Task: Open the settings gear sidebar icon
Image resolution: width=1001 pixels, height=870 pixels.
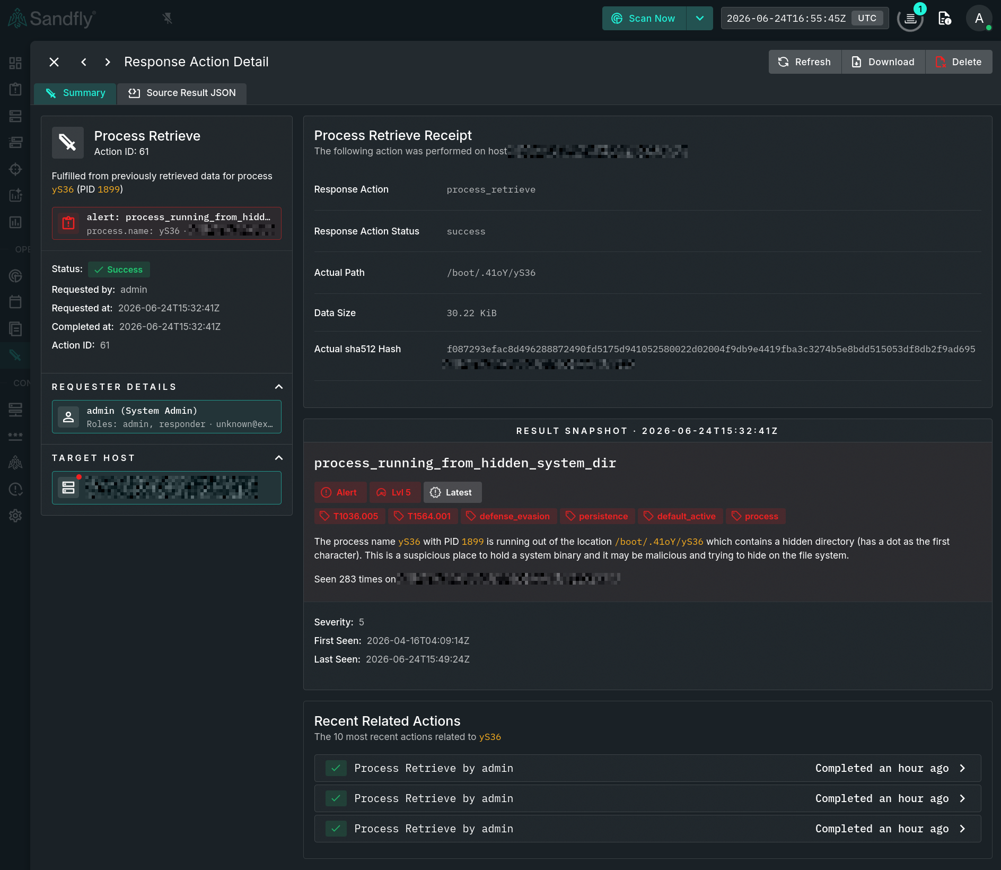Action: pos(15,516)
